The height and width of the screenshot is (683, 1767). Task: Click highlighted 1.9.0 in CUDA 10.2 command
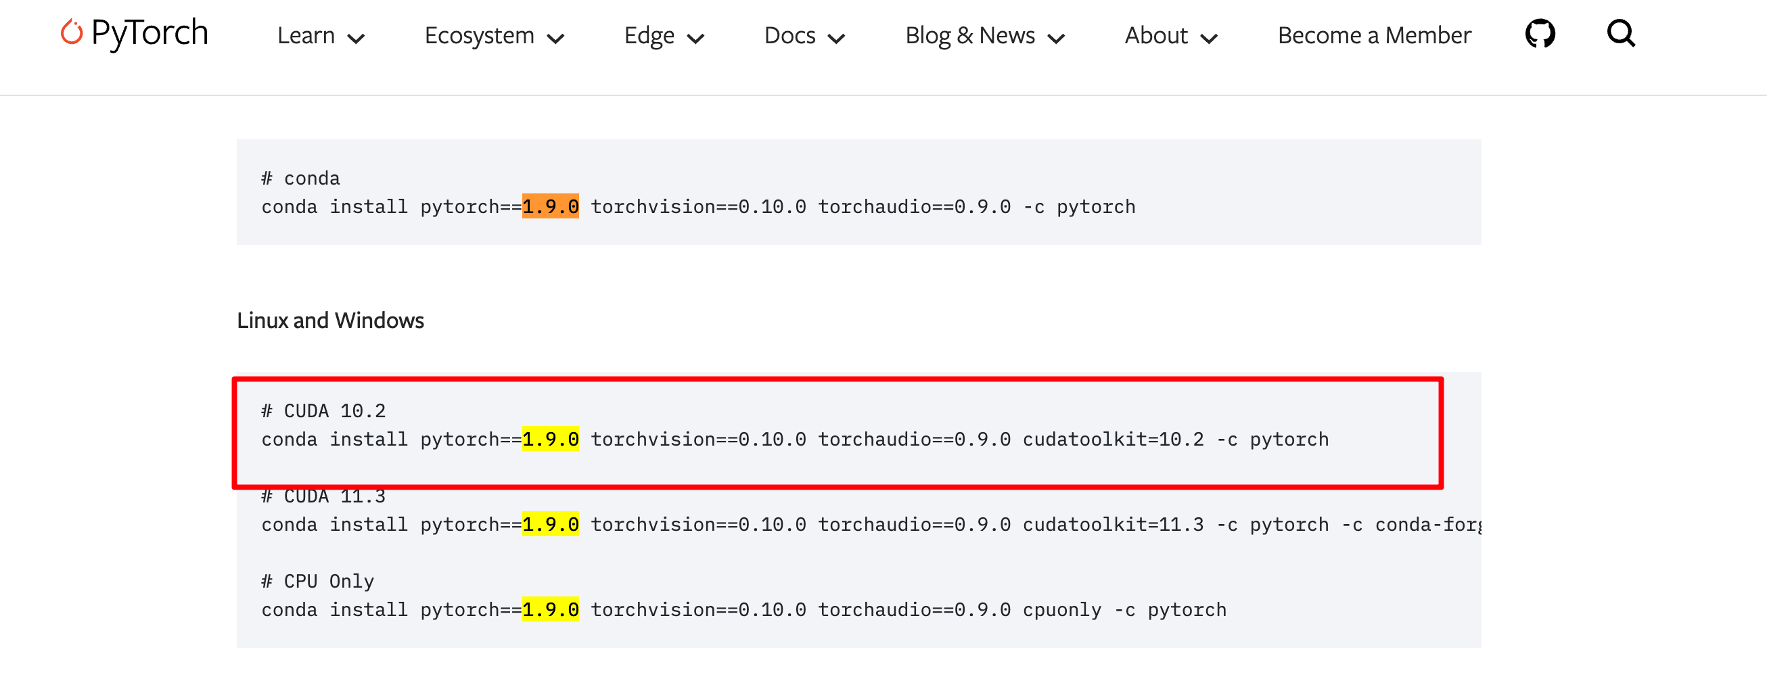point(550,439)
